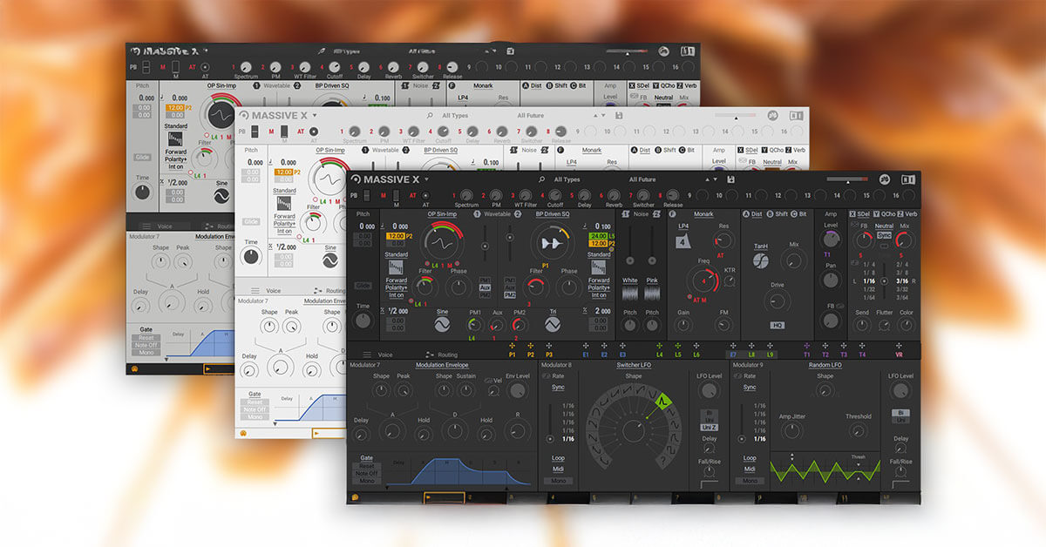Open the Switcher LFO type menu
Image resolution: width=1046 pixels, height=547 pixels.
tap(634, 365)
